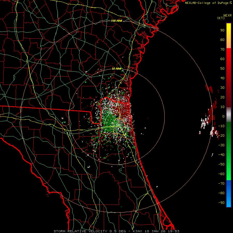Click the -90 value on velocity scale
The image size is (233, 233).
click(221, 203)
